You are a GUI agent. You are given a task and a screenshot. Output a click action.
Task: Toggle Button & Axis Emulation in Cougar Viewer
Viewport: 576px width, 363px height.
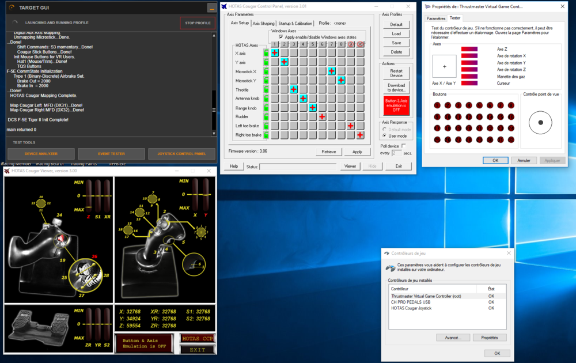click(x=144, y=343)
